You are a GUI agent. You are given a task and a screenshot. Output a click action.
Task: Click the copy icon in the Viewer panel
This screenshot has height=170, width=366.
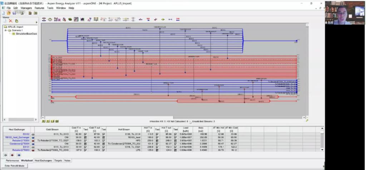16,21
